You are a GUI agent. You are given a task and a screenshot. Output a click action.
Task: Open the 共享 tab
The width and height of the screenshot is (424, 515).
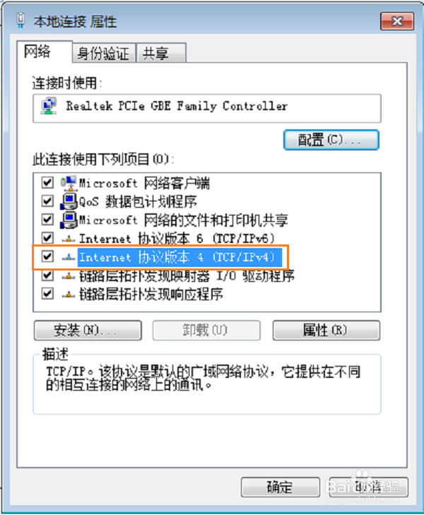[x=161, y=53]
